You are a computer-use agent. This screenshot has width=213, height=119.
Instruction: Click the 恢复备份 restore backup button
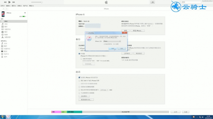click(x=139, y=53)
